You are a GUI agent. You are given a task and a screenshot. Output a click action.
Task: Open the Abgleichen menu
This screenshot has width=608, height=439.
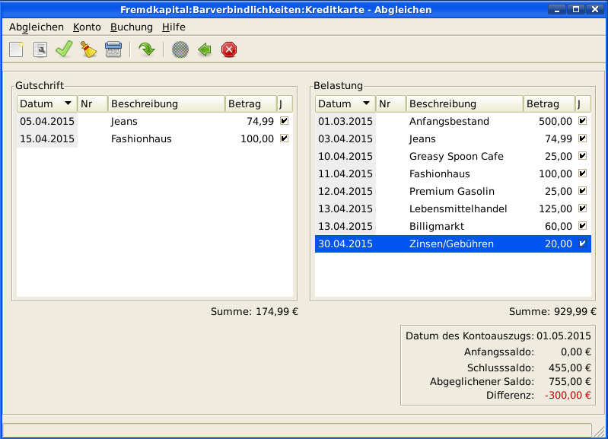click(37, 27)
